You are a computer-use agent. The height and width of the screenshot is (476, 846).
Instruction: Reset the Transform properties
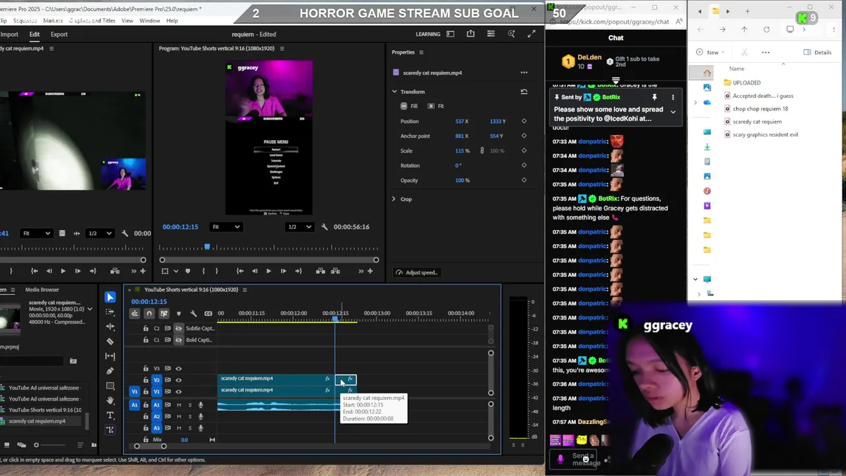(523, 92)
